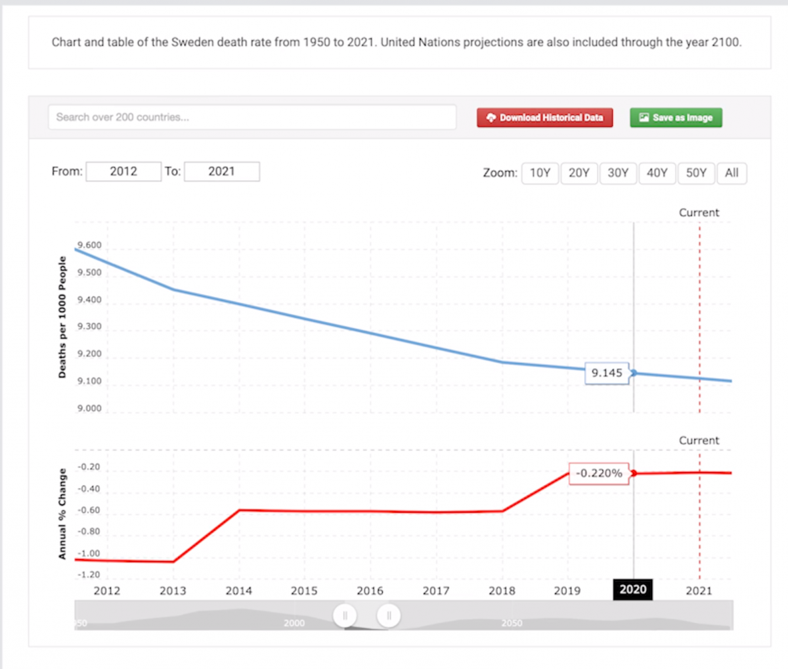
Task: Grab the right range slider handle
Action: 389,616
